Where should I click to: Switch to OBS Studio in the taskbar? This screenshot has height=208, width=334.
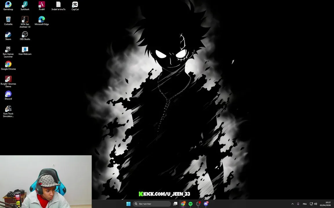[198, 204]
